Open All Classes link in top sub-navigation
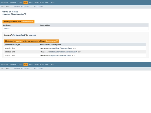This screenshot has width=151, height=113. coord(38,6)
